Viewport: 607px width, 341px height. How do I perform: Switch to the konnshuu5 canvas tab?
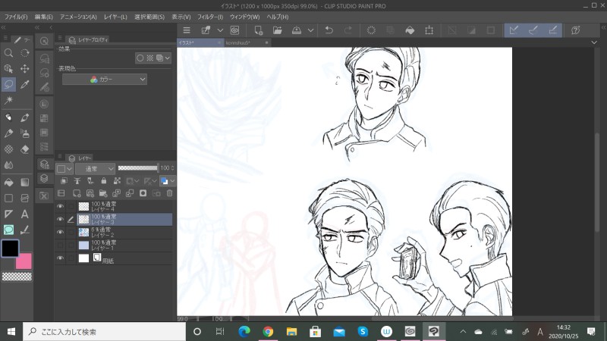(239, 43)
